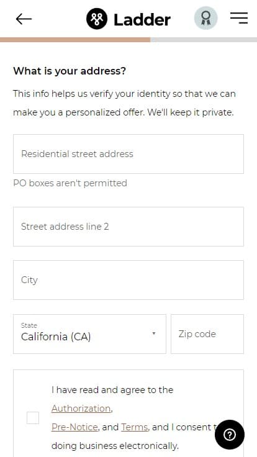The width and height of the screenshot is (257, 457).
Task: Click the "What is your address?" heading
Action: pos(70,71)
